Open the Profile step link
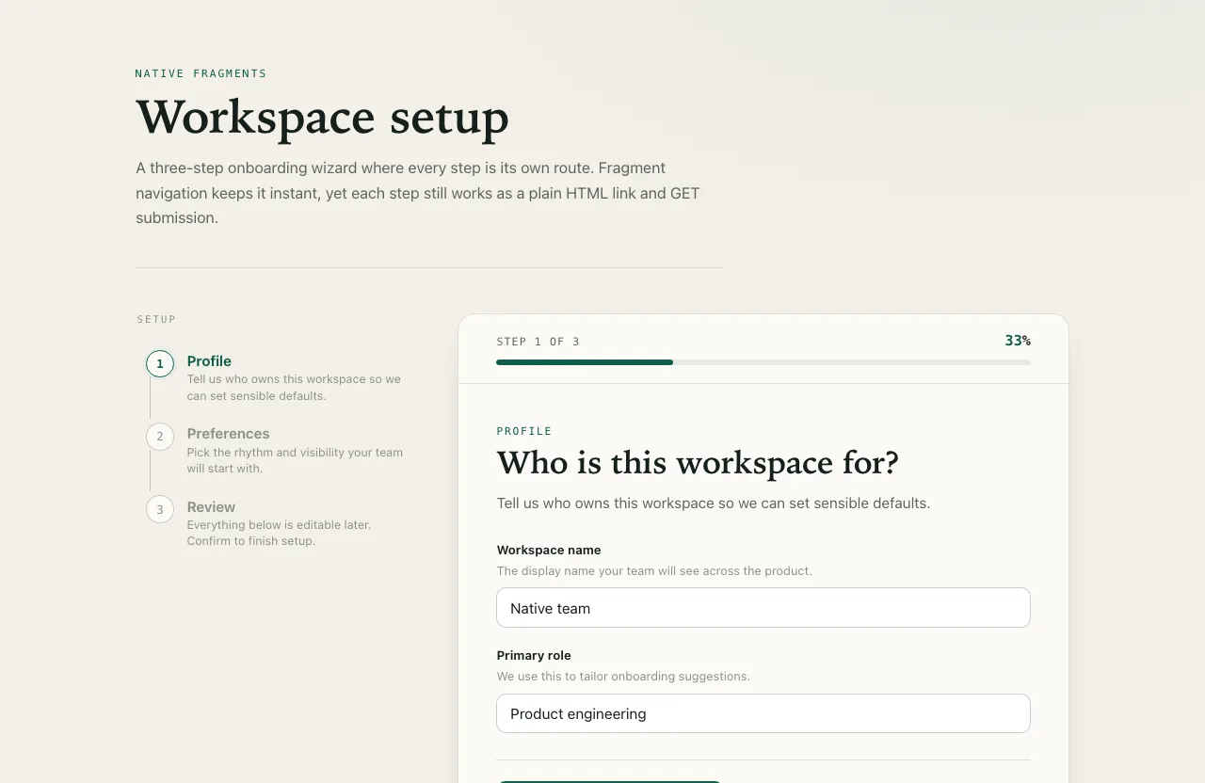1205x783 pixels. tap(209, 361)
